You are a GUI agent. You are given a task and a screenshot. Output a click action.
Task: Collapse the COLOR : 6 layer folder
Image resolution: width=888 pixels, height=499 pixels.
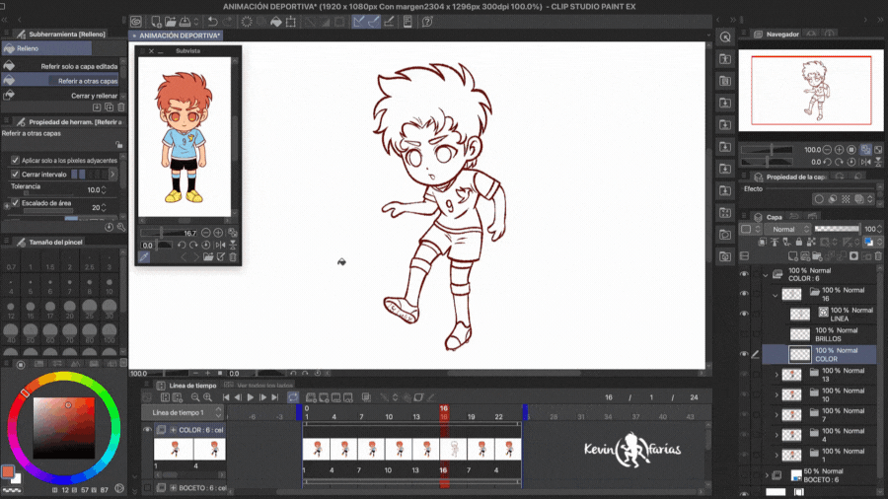click(x=766, y=275)
